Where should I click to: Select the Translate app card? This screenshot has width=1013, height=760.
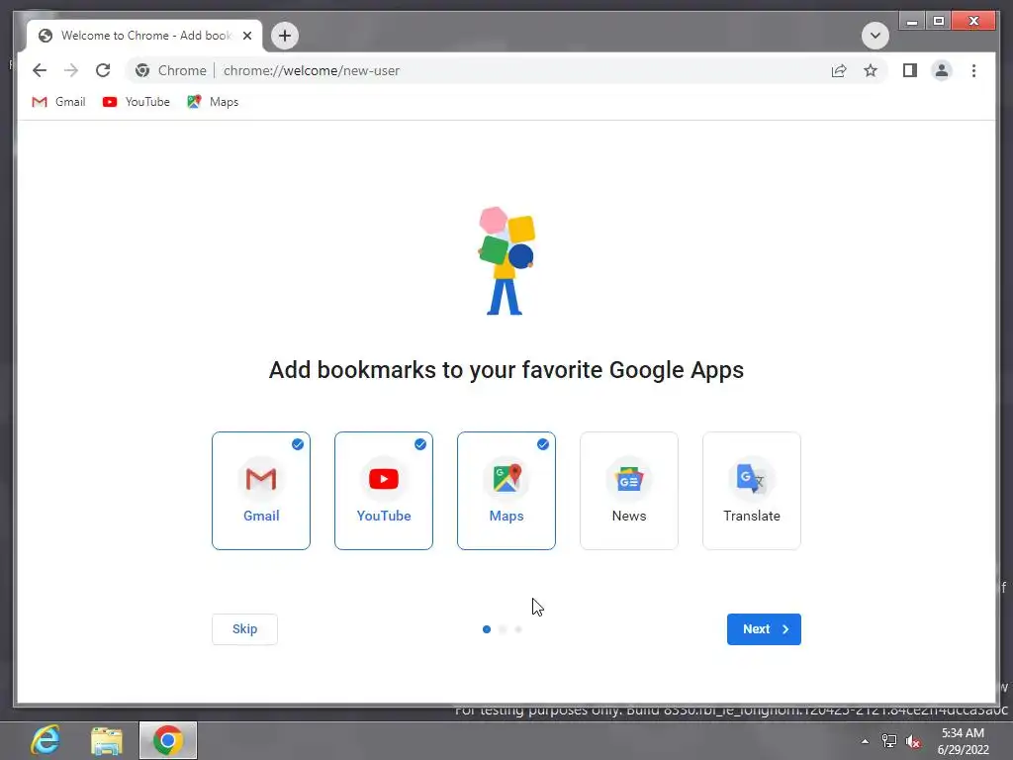pyautogui.click(x=752, y=491)
